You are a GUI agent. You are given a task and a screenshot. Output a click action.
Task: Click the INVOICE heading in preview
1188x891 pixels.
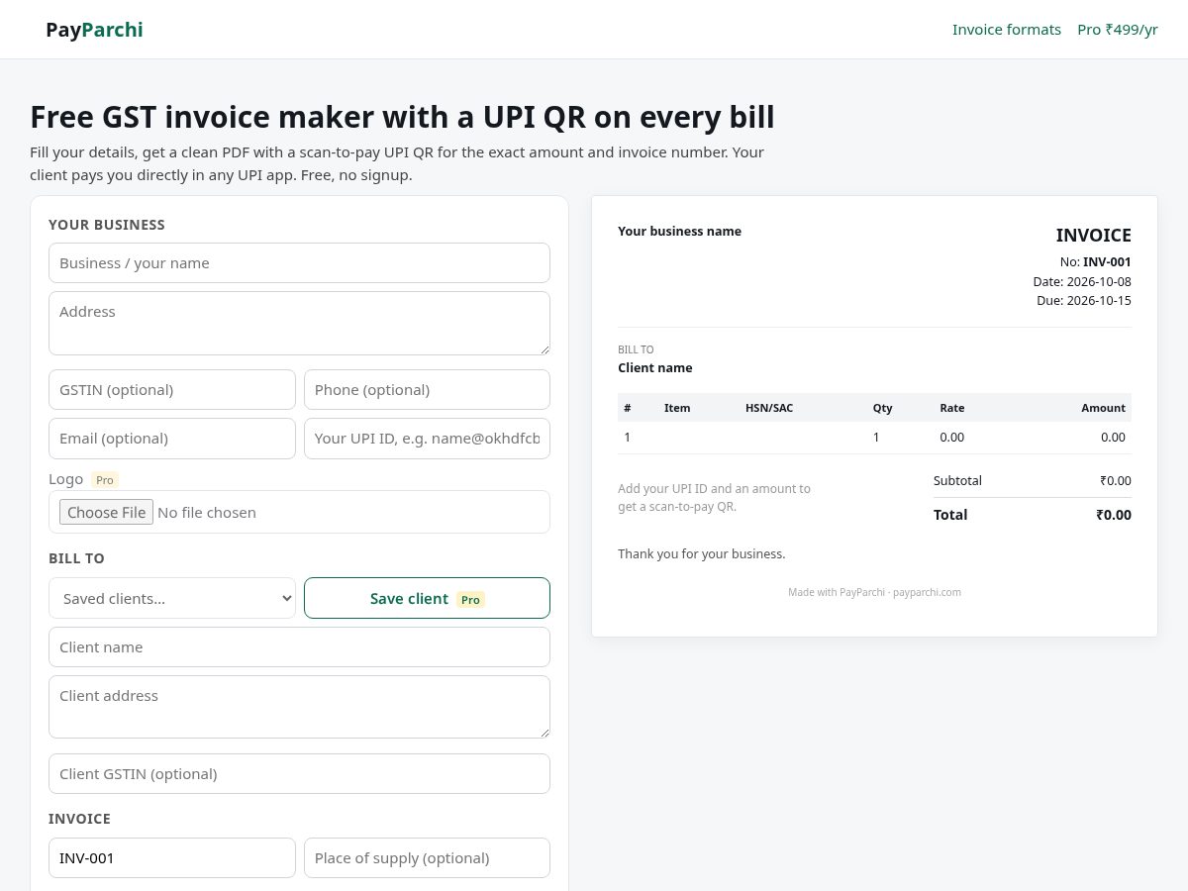(1094, 236)
